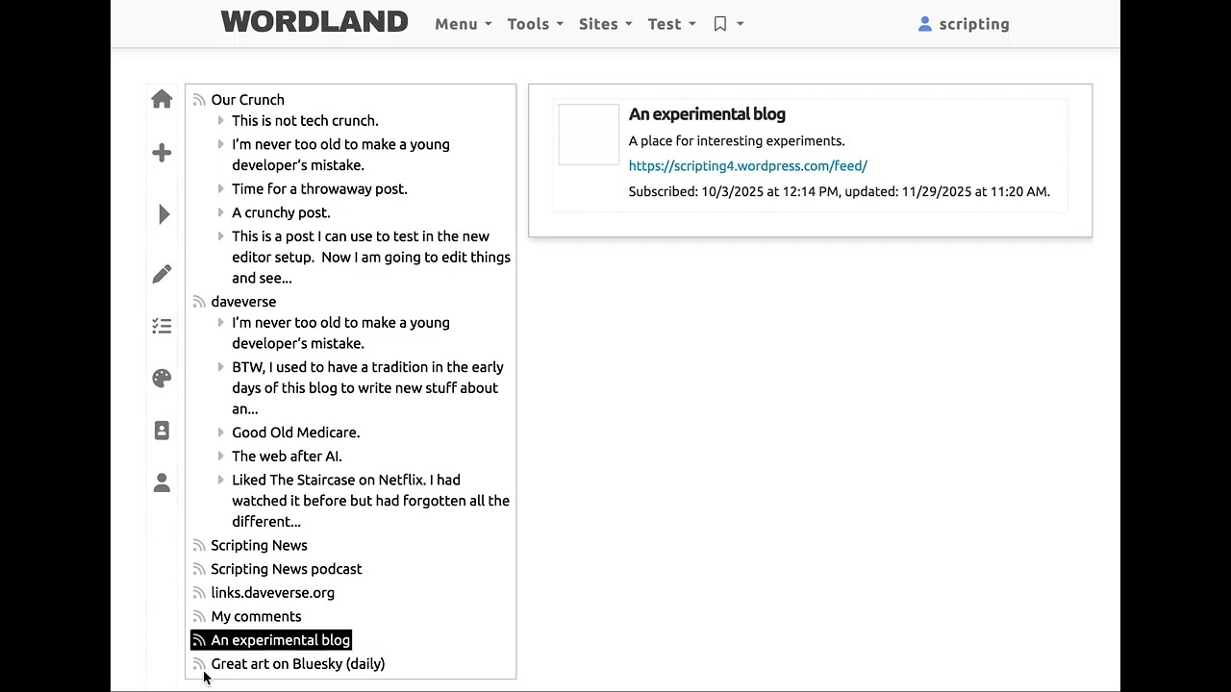Open the Test dropdown
The width and height of the screenshot is (1231, 692).
coord(672,24)
